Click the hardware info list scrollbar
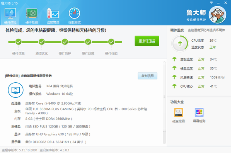The width and height of the screenshot is (232, 153). click(x=164, y=97)
